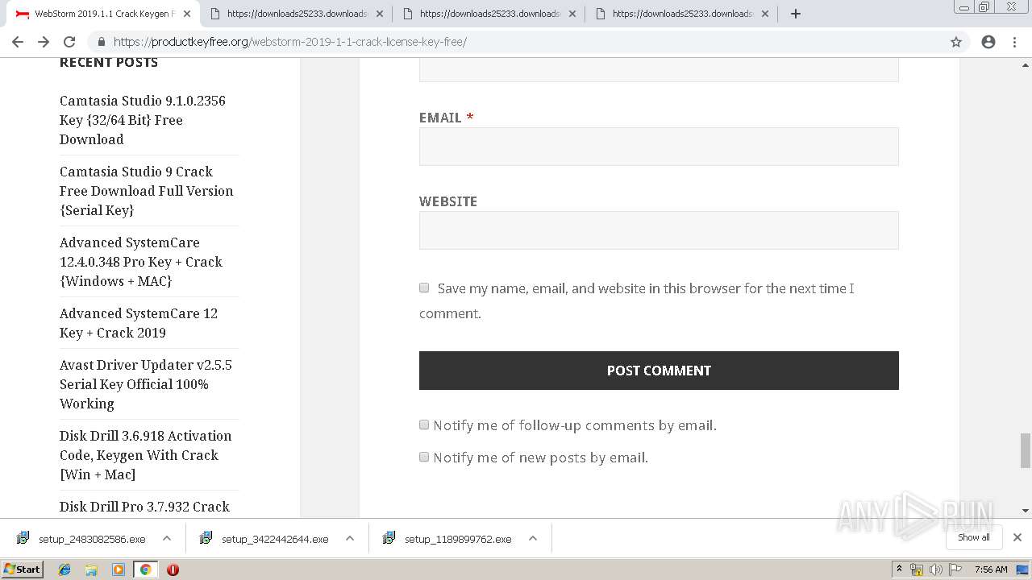Open a new browser tab

click(x=796, y=14)
